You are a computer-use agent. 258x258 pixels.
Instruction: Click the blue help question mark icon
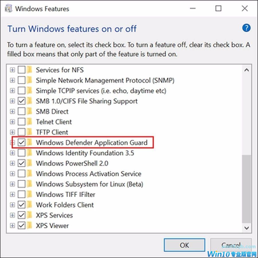(246, 28)
